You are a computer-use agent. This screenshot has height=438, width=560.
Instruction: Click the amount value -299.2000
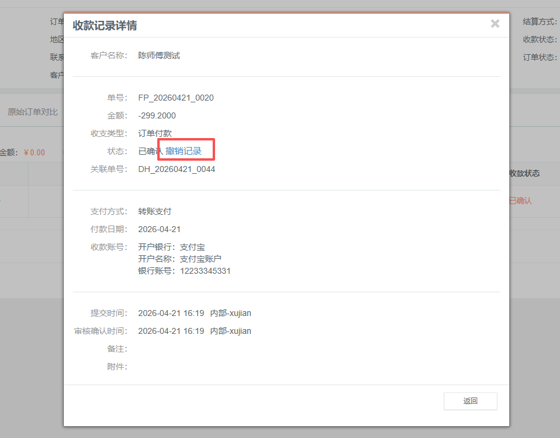tap(157, 115)
